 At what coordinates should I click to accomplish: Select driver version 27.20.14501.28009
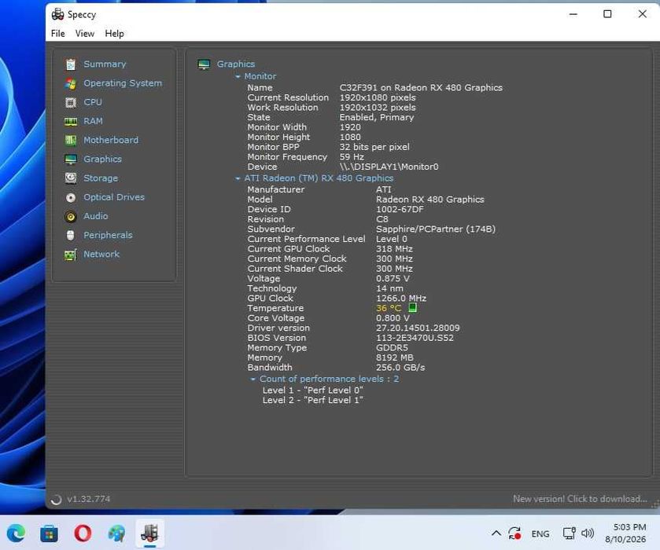coord(418,328)
